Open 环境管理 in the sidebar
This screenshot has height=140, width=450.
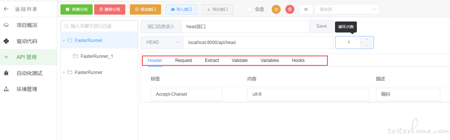[x=27, y=89]
